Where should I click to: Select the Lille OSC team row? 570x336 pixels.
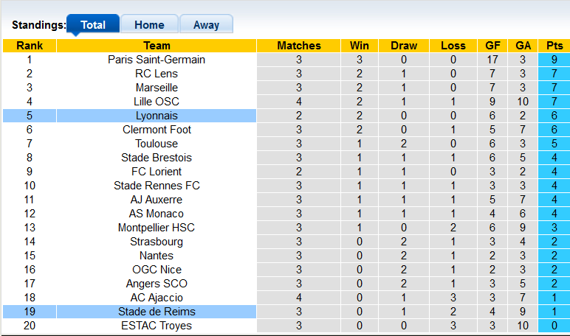(157, 102)
